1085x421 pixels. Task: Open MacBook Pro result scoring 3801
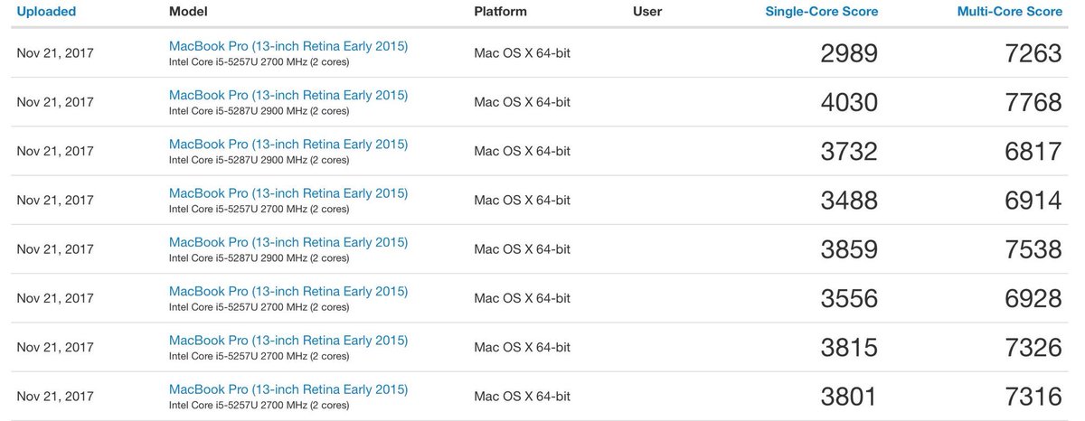[288, 389]
